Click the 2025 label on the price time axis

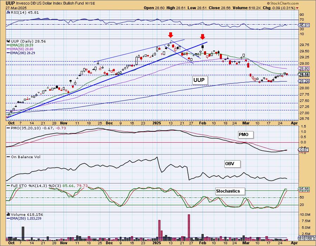click(157, 123)
